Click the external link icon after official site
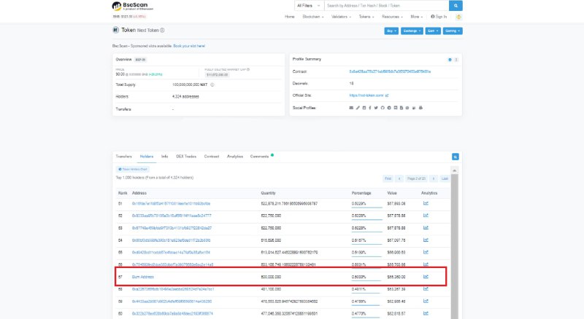This screenshot has width=584, height=319. [387, 95]
